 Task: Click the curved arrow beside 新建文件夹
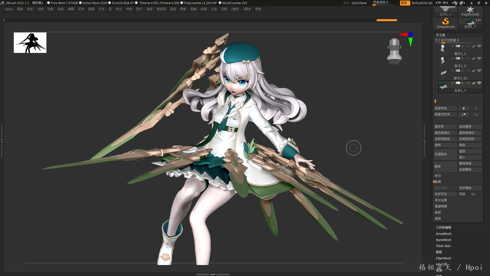point(464,114)
